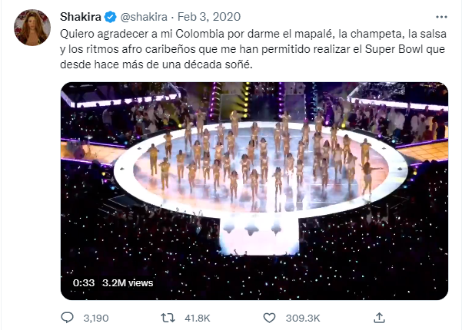
Task: Click the 41.8K retweets count
Action: click(x=198, y=318)
